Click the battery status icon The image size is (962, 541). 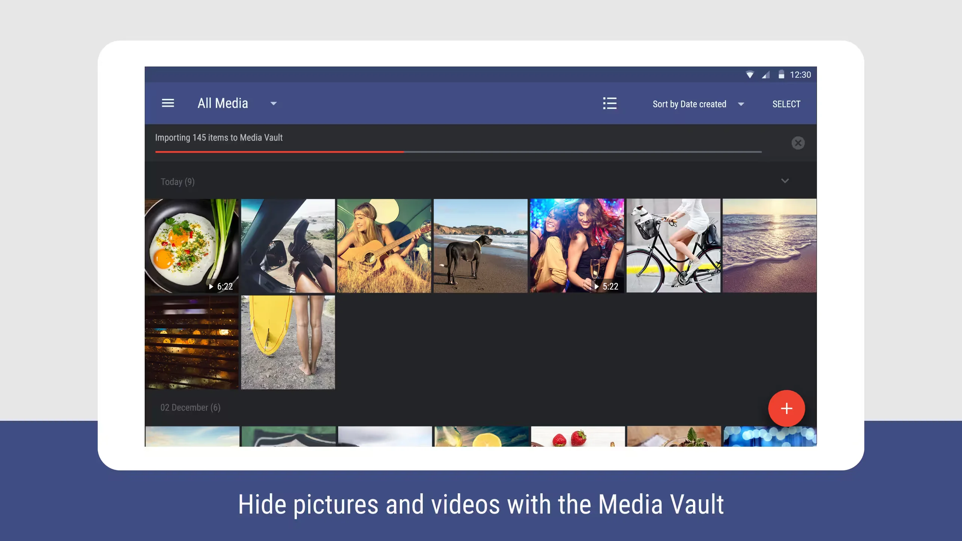click(781, 74)
